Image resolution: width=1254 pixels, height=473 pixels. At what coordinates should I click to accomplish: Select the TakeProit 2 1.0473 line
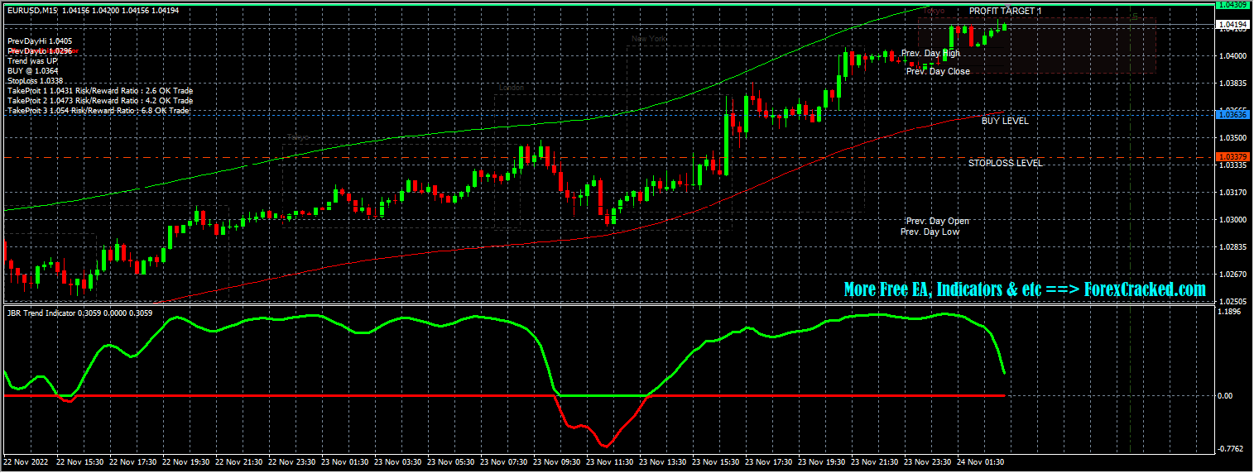click(x=99, y=100)
